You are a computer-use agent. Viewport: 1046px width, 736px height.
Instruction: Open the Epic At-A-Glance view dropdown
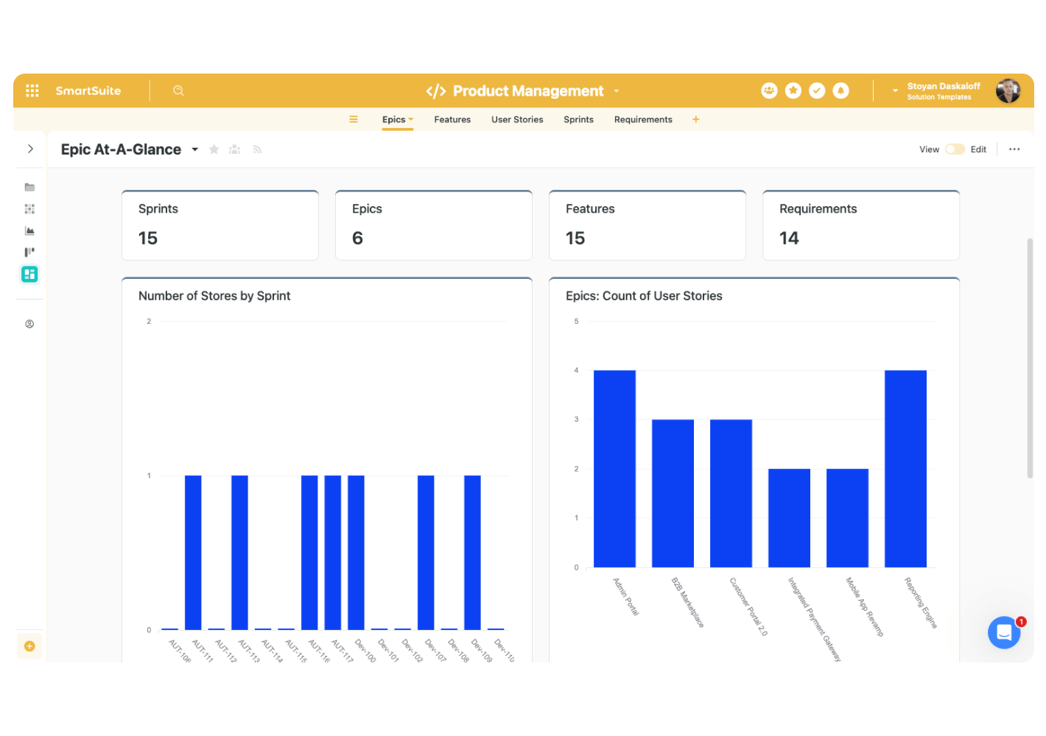195,149
